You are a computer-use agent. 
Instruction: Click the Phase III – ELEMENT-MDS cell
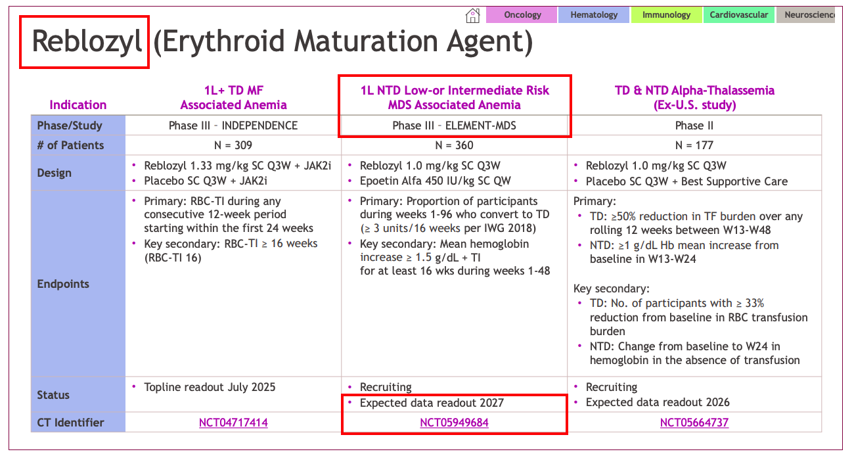click(454, 126)
